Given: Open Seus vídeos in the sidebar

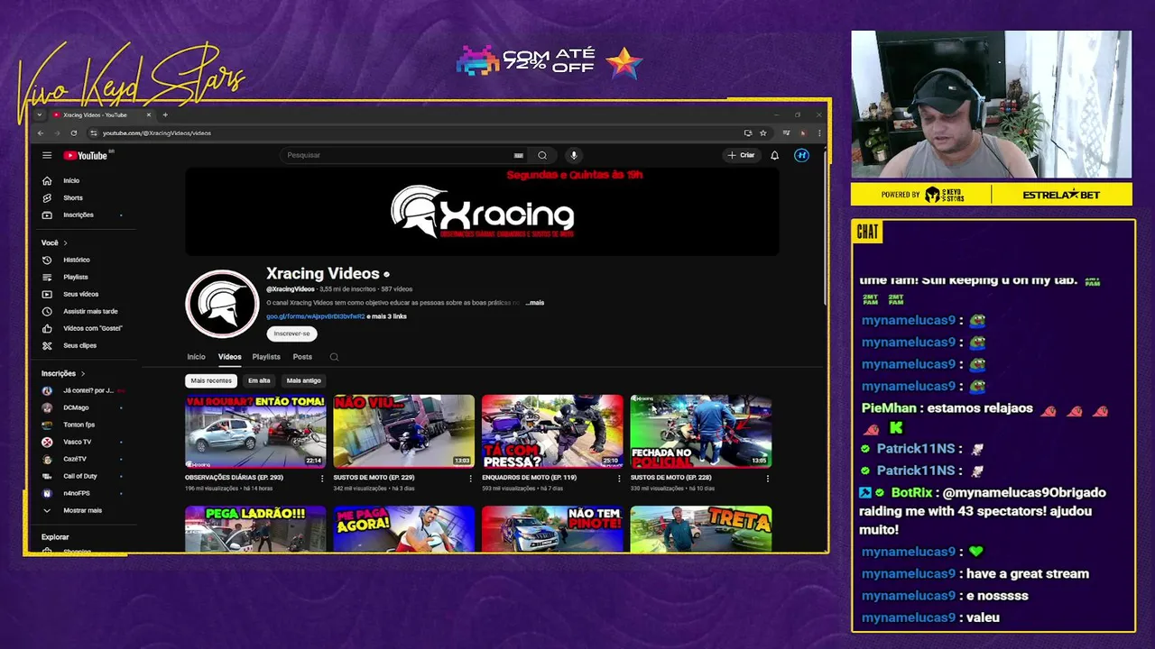Looking at the screenshot, I should (x=80, y=294).
